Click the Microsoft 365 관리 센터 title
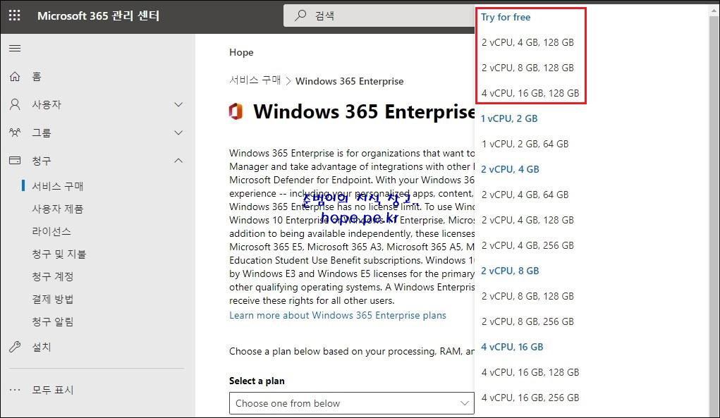 point(98,16)
